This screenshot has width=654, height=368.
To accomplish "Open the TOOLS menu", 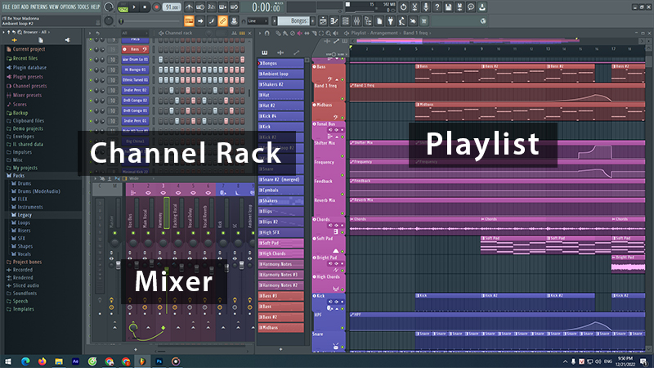I will (83, 7).
